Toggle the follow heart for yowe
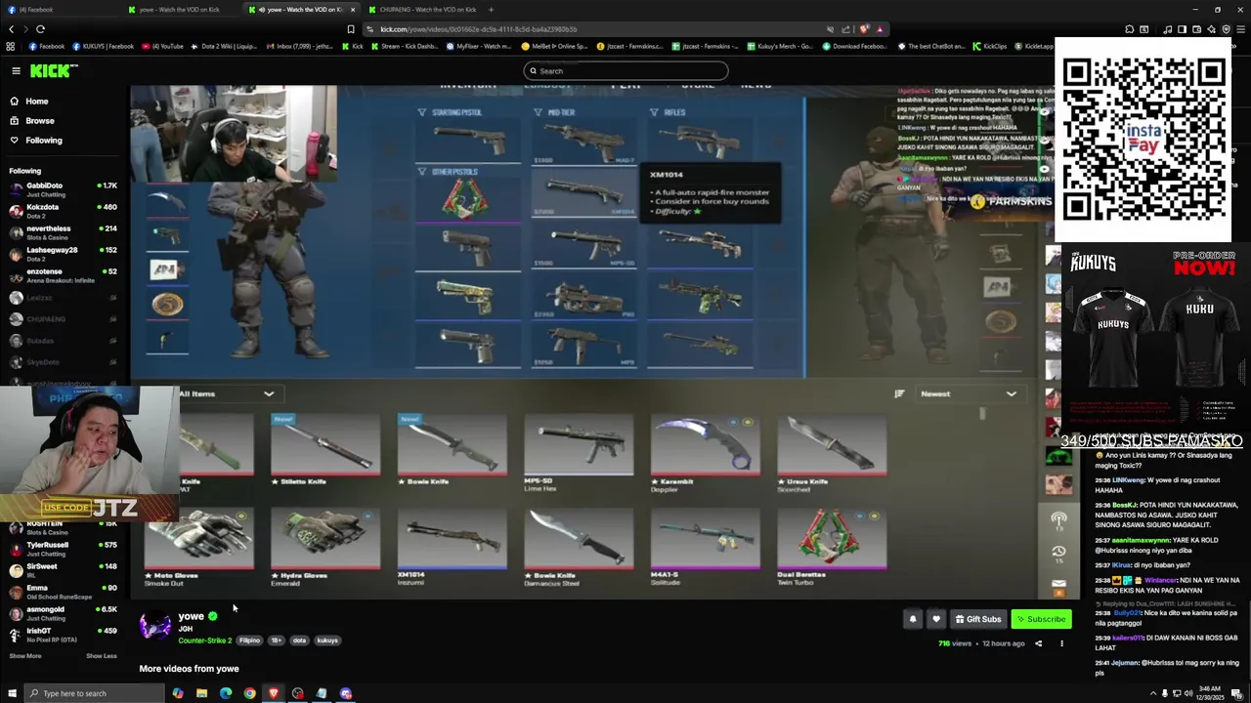 point(936,619)
